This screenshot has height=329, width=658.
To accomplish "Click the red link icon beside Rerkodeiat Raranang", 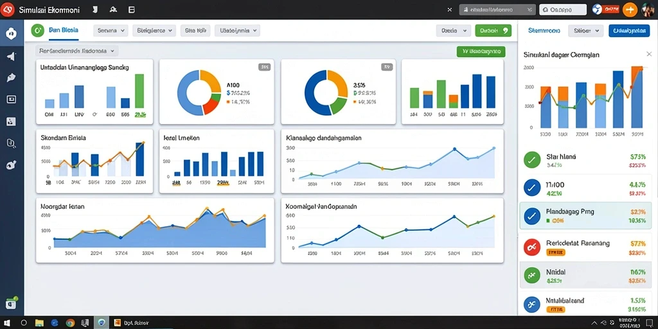I will click(x=533, y=248).
